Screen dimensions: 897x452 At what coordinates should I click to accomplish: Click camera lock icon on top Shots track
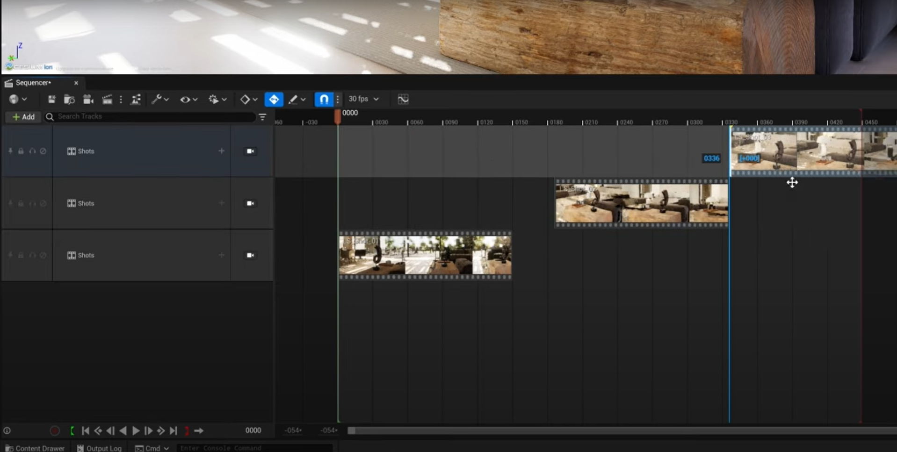point(250,151)
